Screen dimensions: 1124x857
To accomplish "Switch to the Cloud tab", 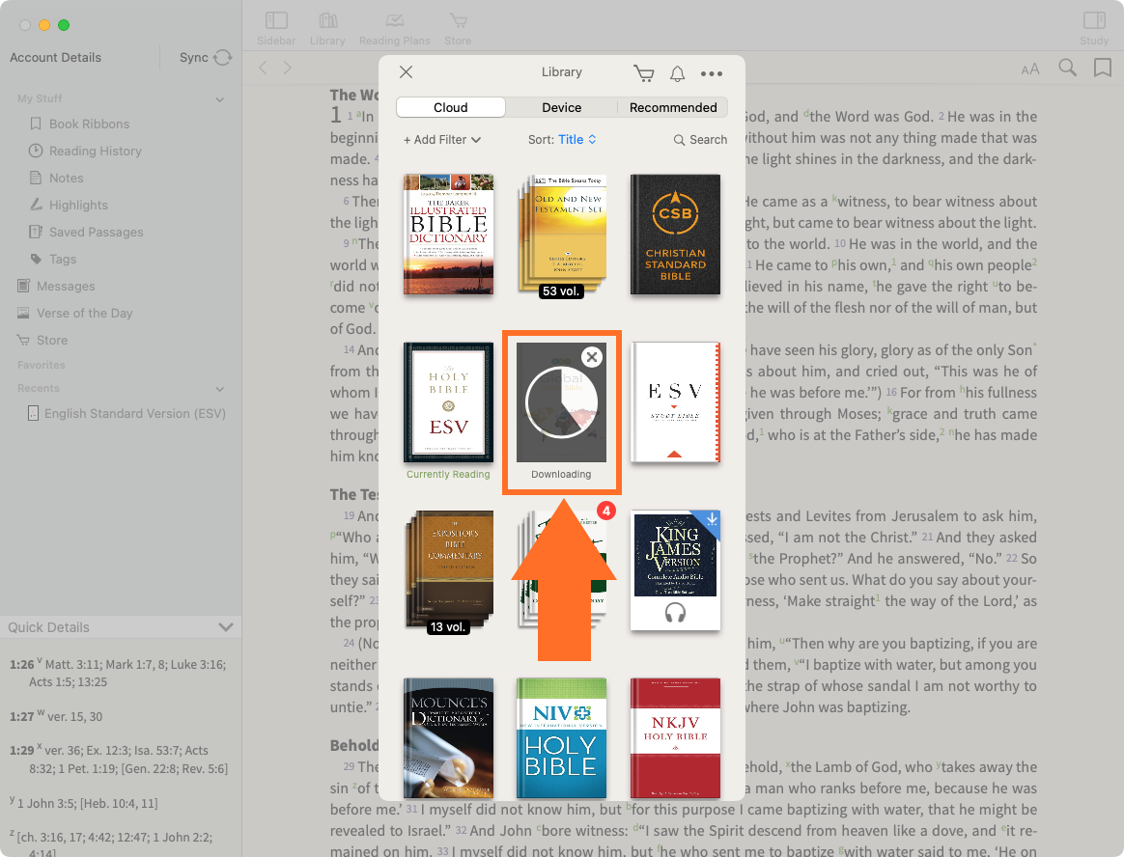I will point(451,107).
